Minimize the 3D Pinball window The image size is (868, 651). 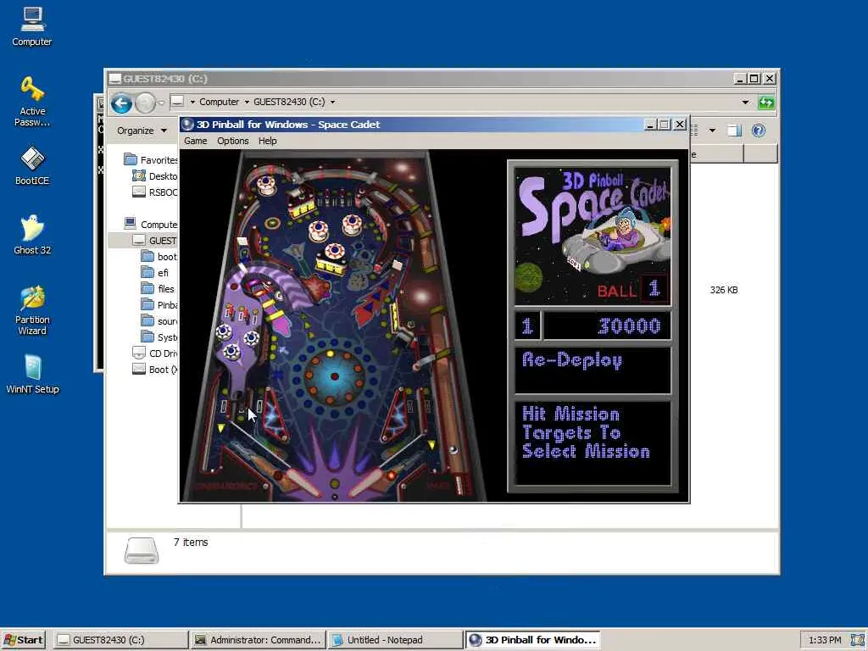point(650,125)
